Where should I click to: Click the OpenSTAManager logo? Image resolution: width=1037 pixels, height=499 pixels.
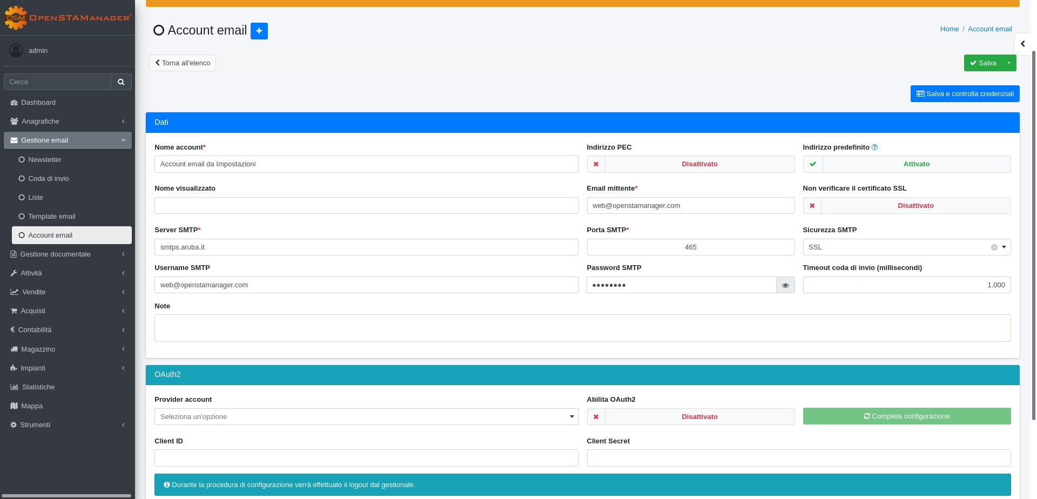[x=68, y=18]
